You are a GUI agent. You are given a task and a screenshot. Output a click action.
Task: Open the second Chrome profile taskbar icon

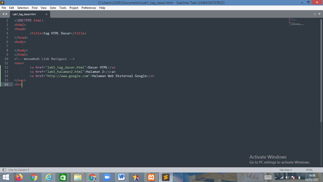tap(92, 178)
